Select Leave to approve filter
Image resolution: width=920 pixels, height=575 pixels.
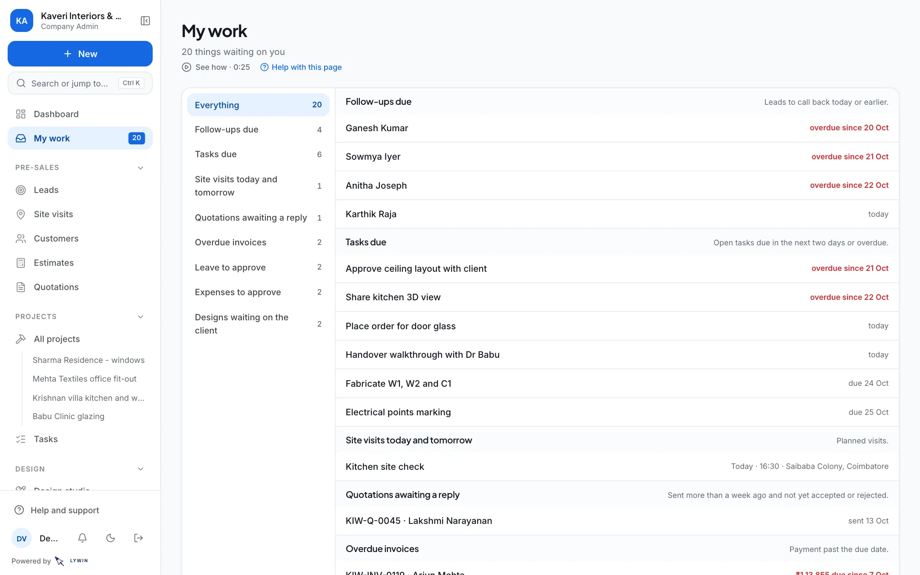click(258, 267)
